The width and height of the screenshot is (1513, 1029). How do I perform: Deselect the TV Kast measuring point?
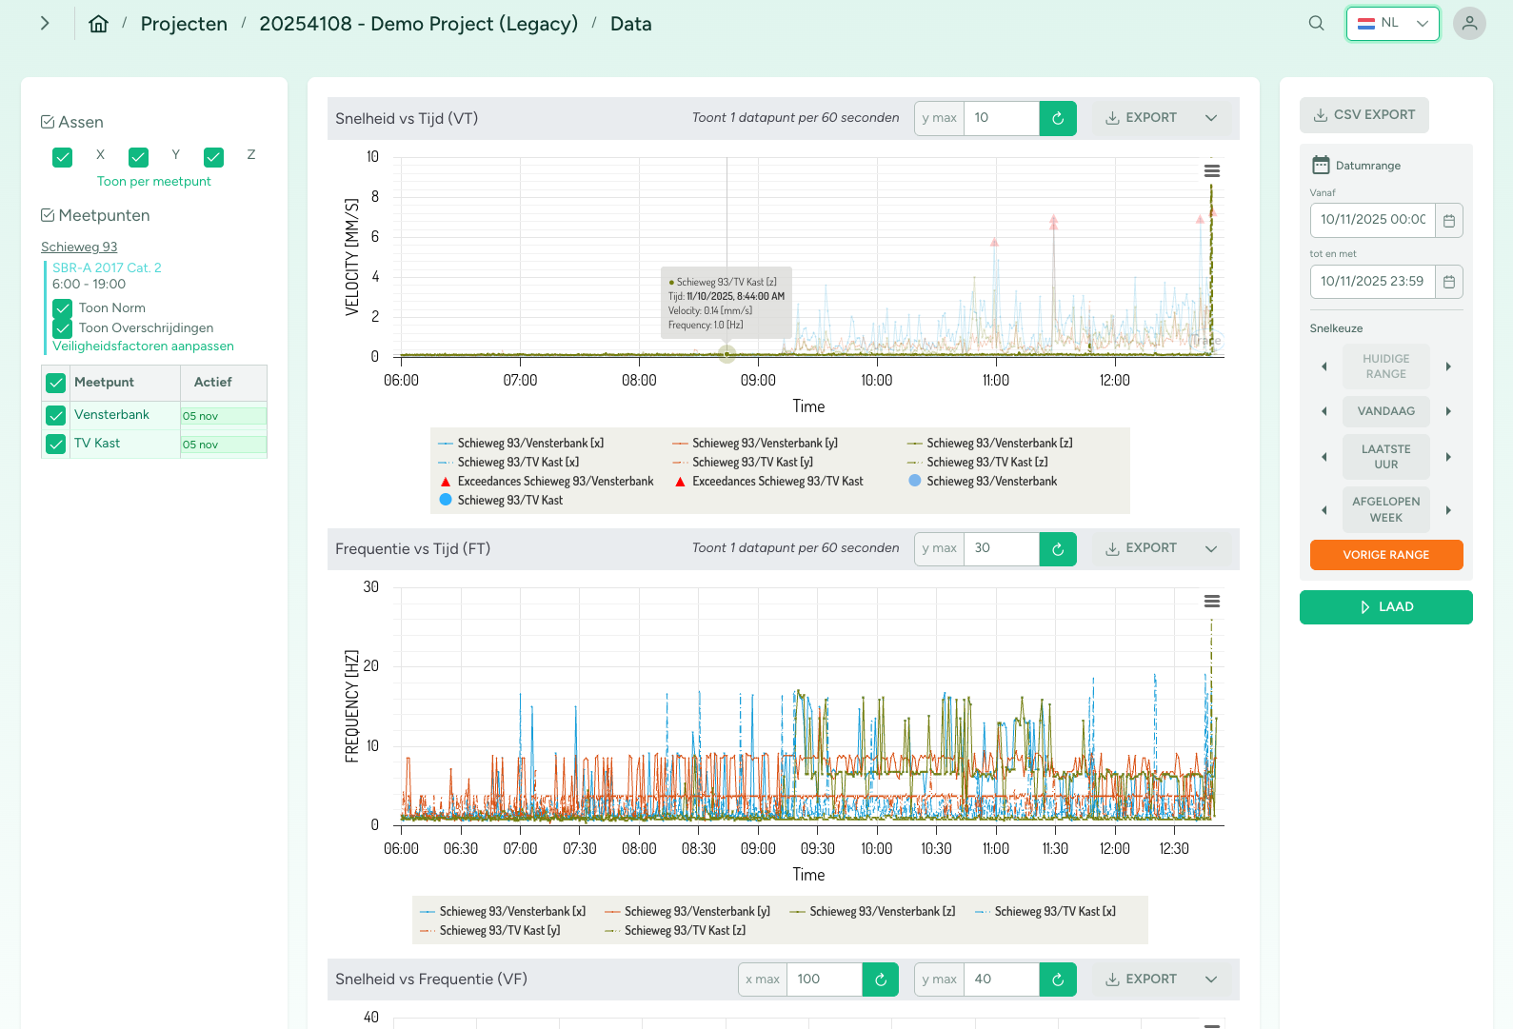click(56, 445)
